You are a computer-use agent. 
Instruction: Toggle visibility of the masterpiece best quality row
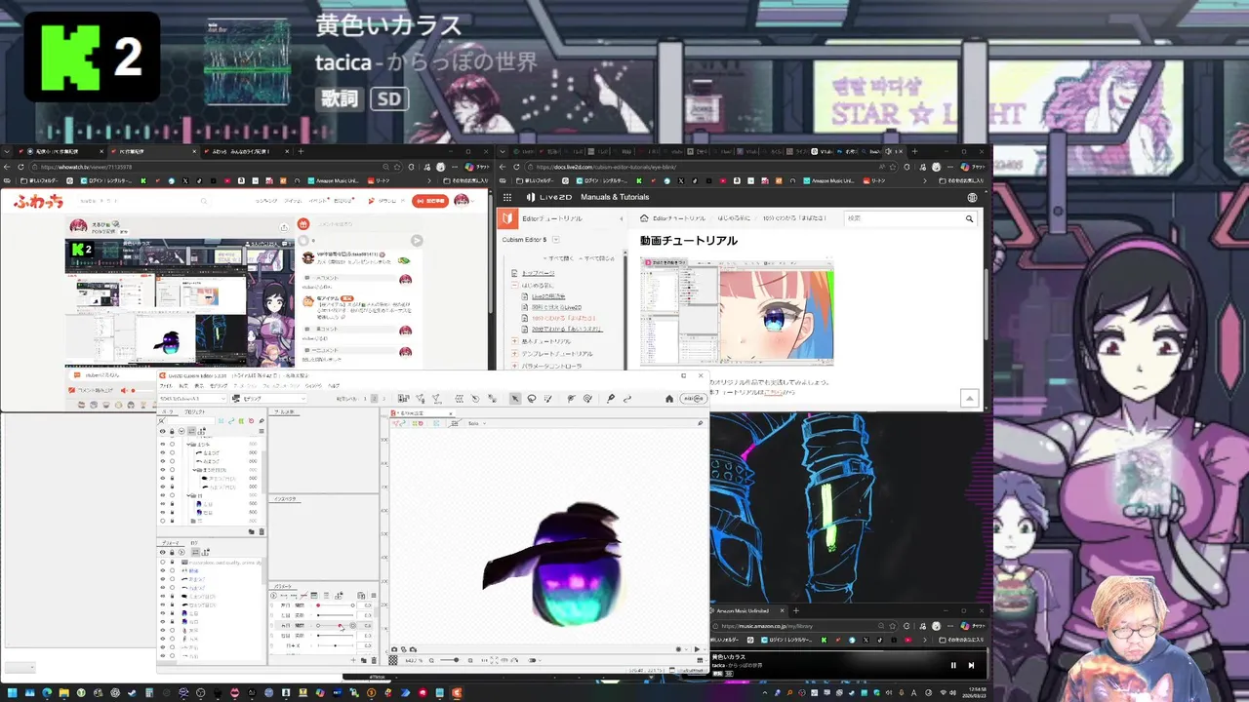[162, 562]
